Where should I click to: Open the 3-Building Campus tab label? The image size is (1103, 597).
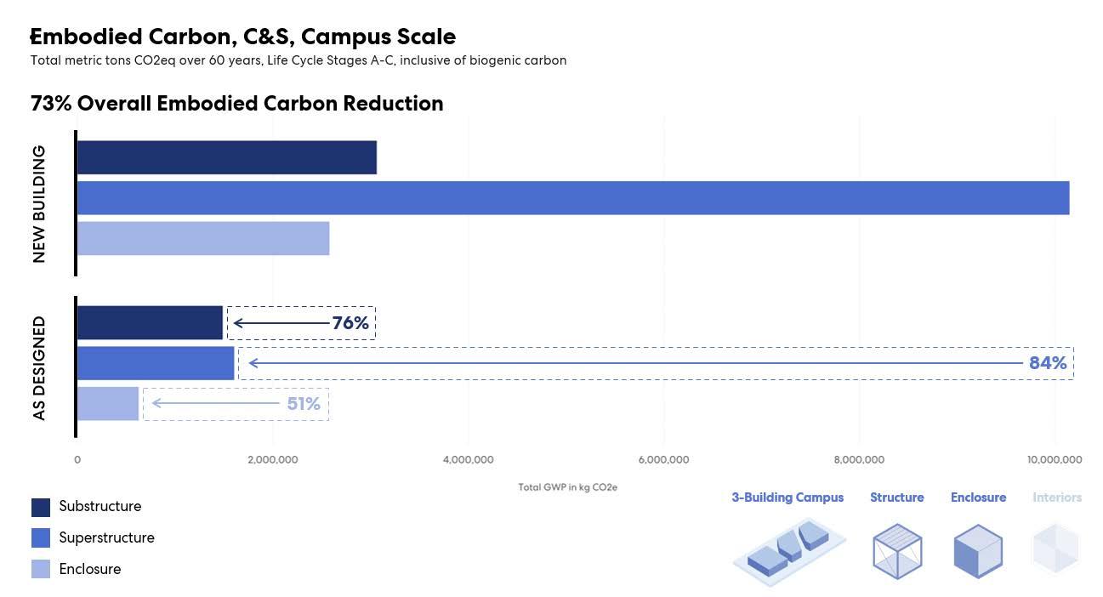(x=787, y=497)
